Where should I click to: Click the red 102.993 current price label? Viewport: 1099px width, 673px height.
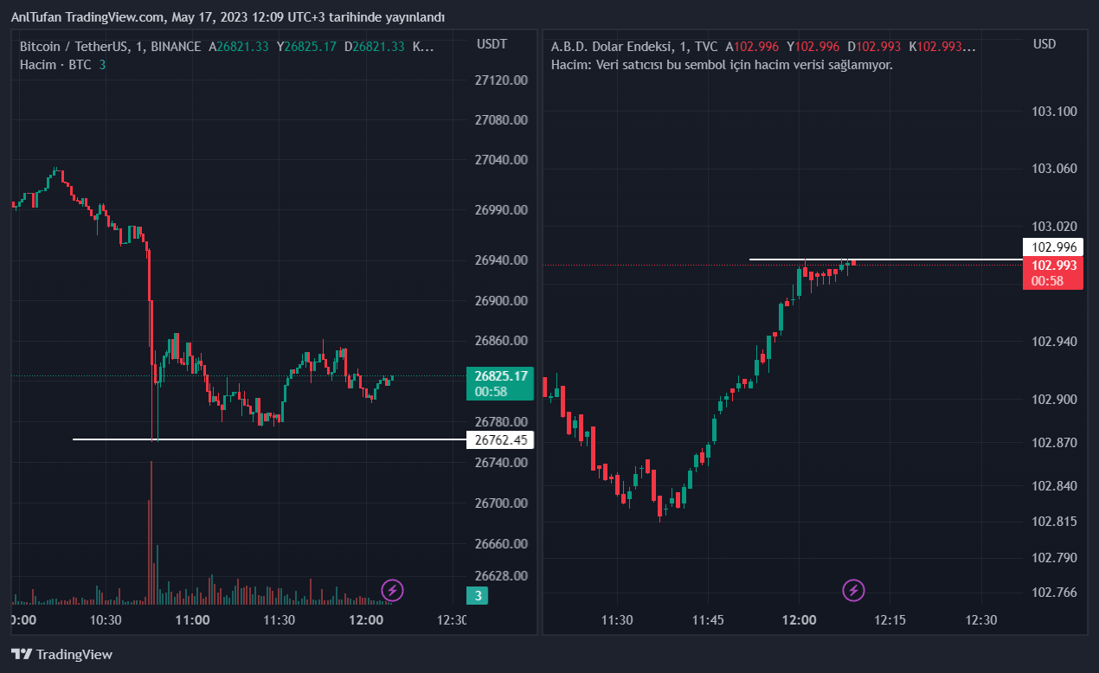(1052, 272)
